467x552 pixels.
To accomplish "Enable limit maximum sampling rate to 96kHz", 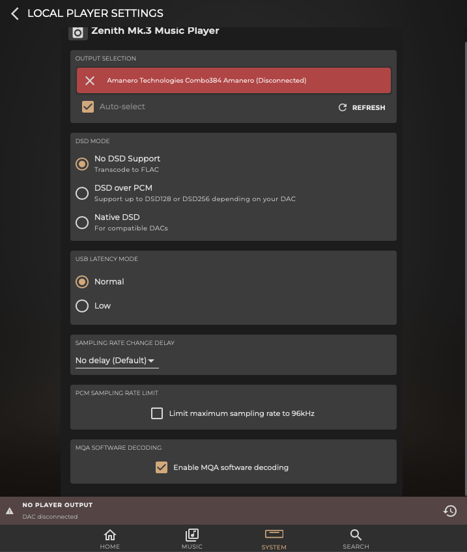I will [x=157, y=413].
